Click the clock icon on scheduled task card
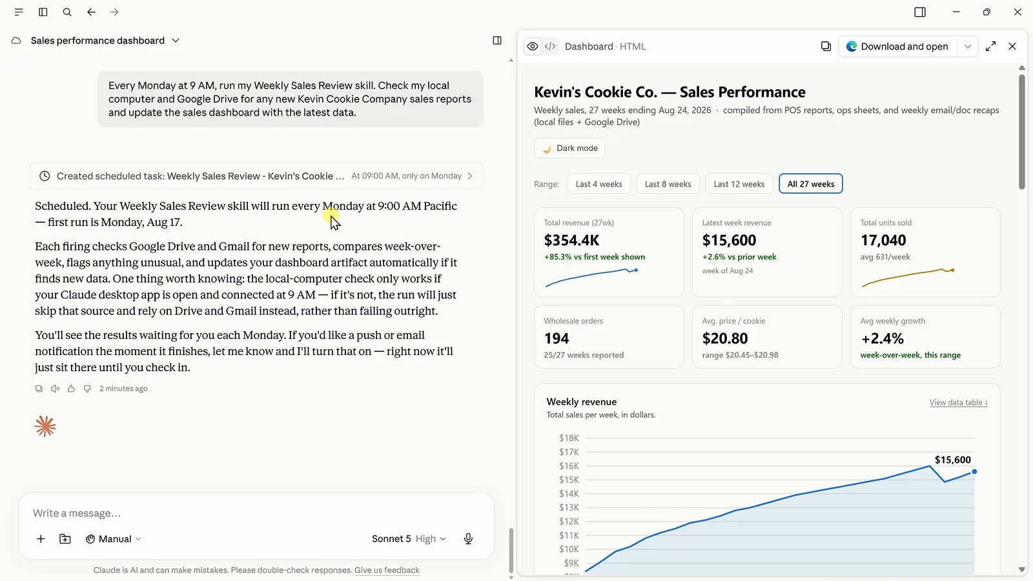The image size is (1033, 581). pos(45,176)
